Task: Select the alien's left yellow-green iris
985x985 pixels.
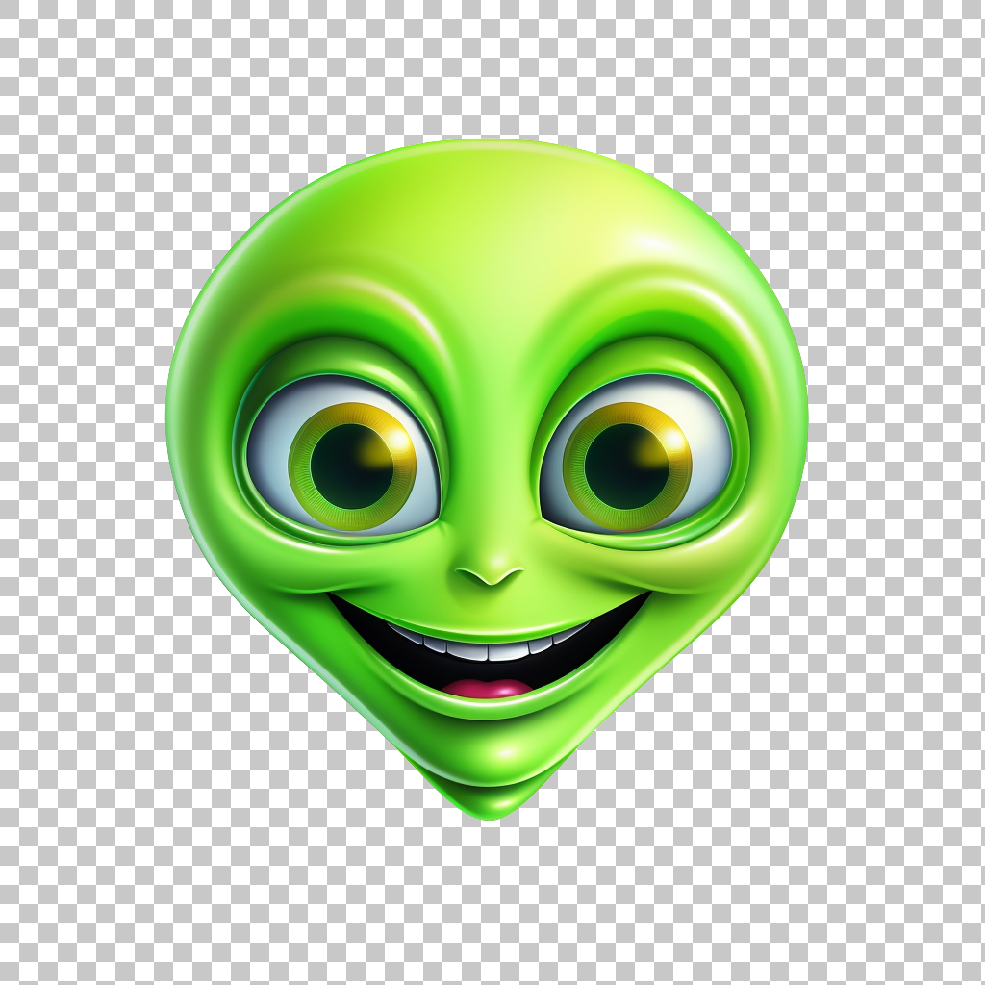Action: tap(351, 462)
